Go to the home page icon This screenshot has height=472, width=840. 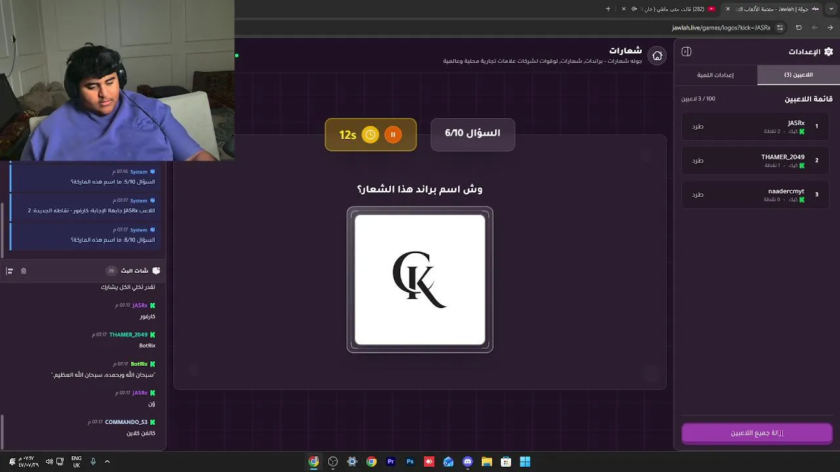[657, 56]
